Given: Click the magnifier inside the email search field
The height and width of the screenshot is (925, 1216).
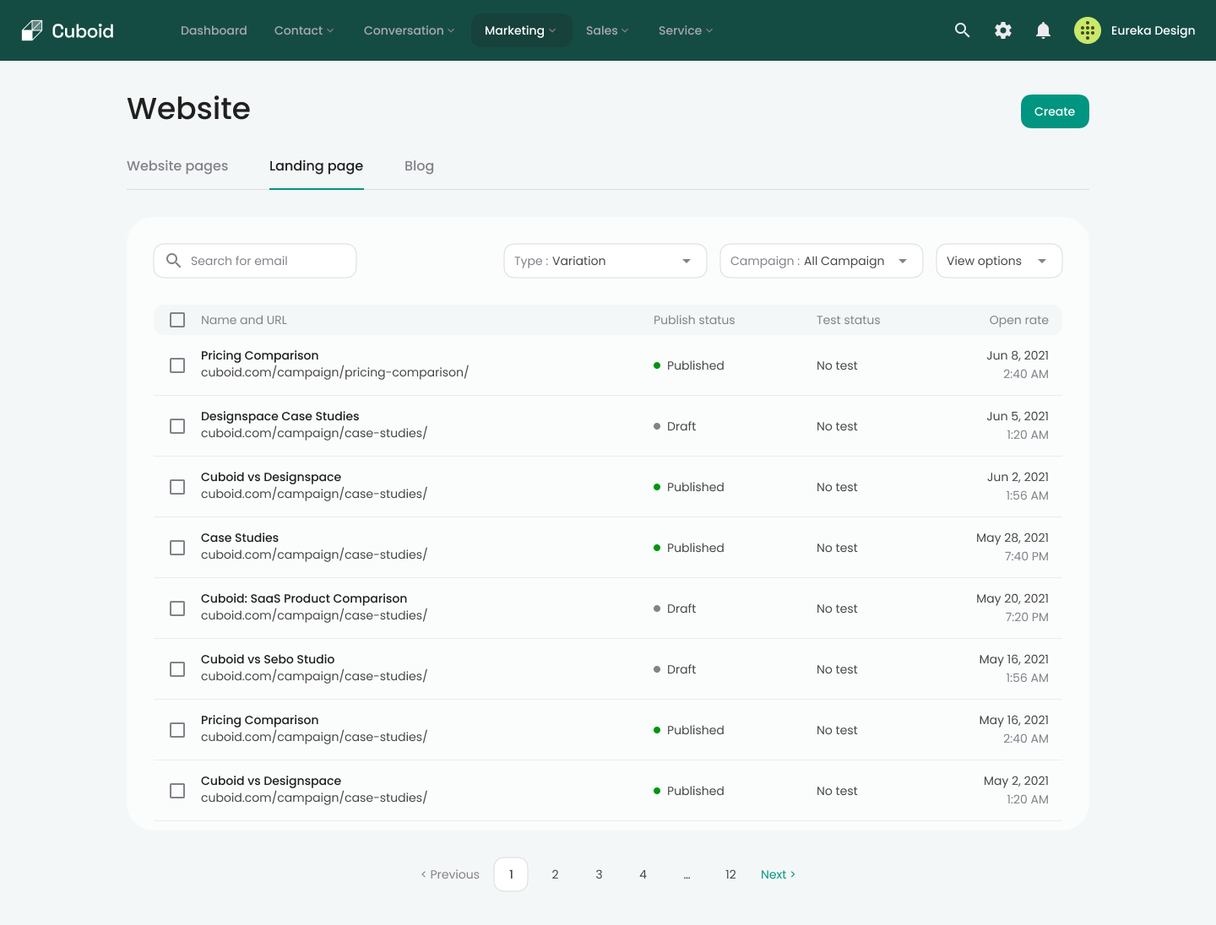Looking at the screenshot, I should click(x=174, y=261).
